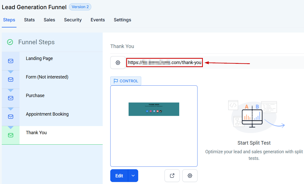Expand the Edit button dropdown arrow
This screenshot has height=184, width=304.
[x=133, y=176]
